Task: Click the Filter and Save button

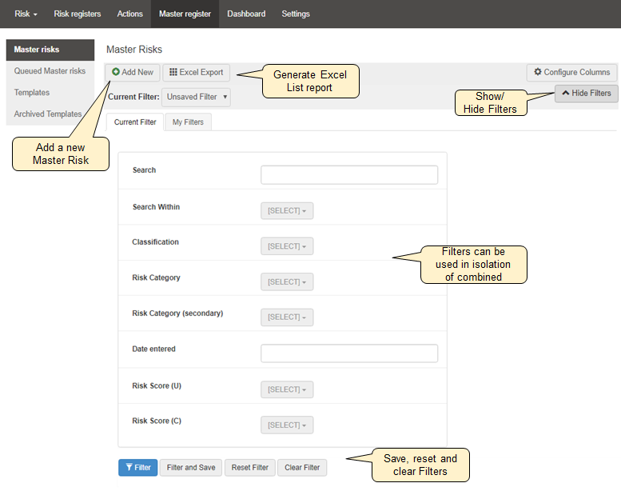Action: (x=191, y=467)
